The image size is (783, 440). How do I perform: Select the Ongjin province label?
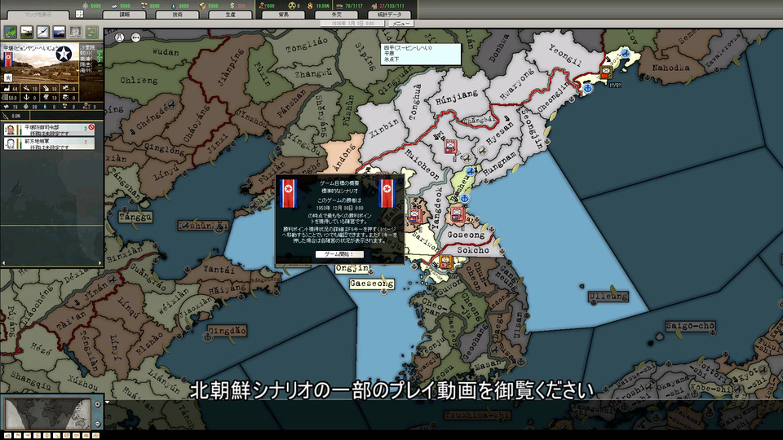352,268
